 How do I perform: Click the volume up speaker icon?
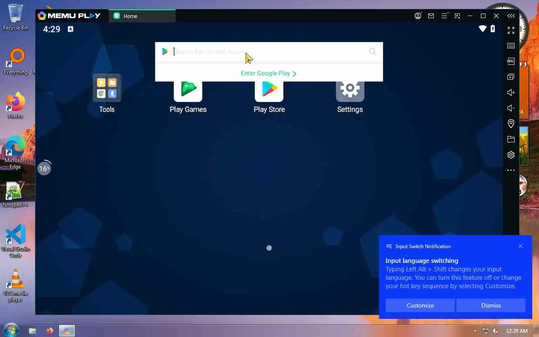tap(511, 92)
